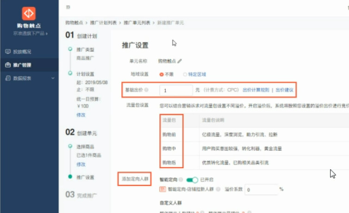Click the 计划设置 step circle marker
This screenshot has height=213, width=349.
70,73
